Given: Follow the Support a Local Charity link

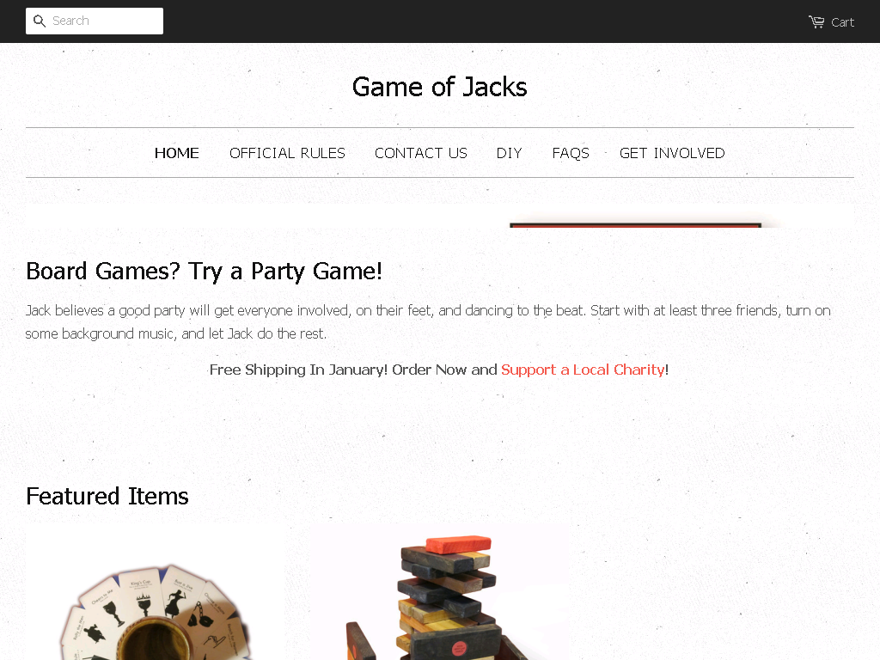Looking at the screenshot, I should pyautogui.click(x=583, y=370).
